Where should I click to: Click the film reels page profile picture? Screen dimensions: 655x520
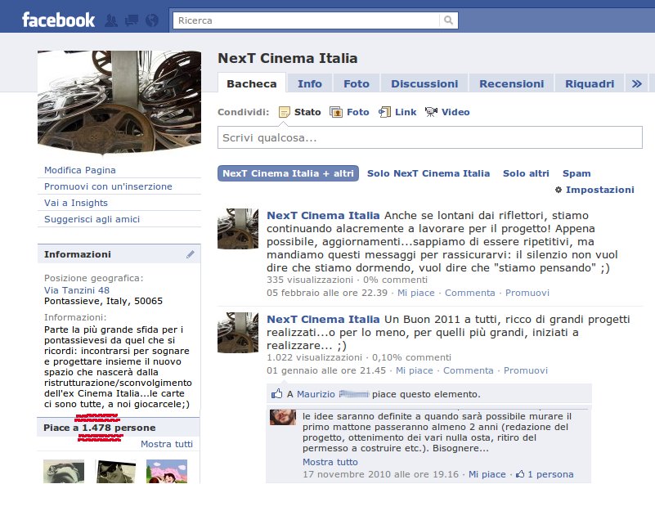[119, 101]
